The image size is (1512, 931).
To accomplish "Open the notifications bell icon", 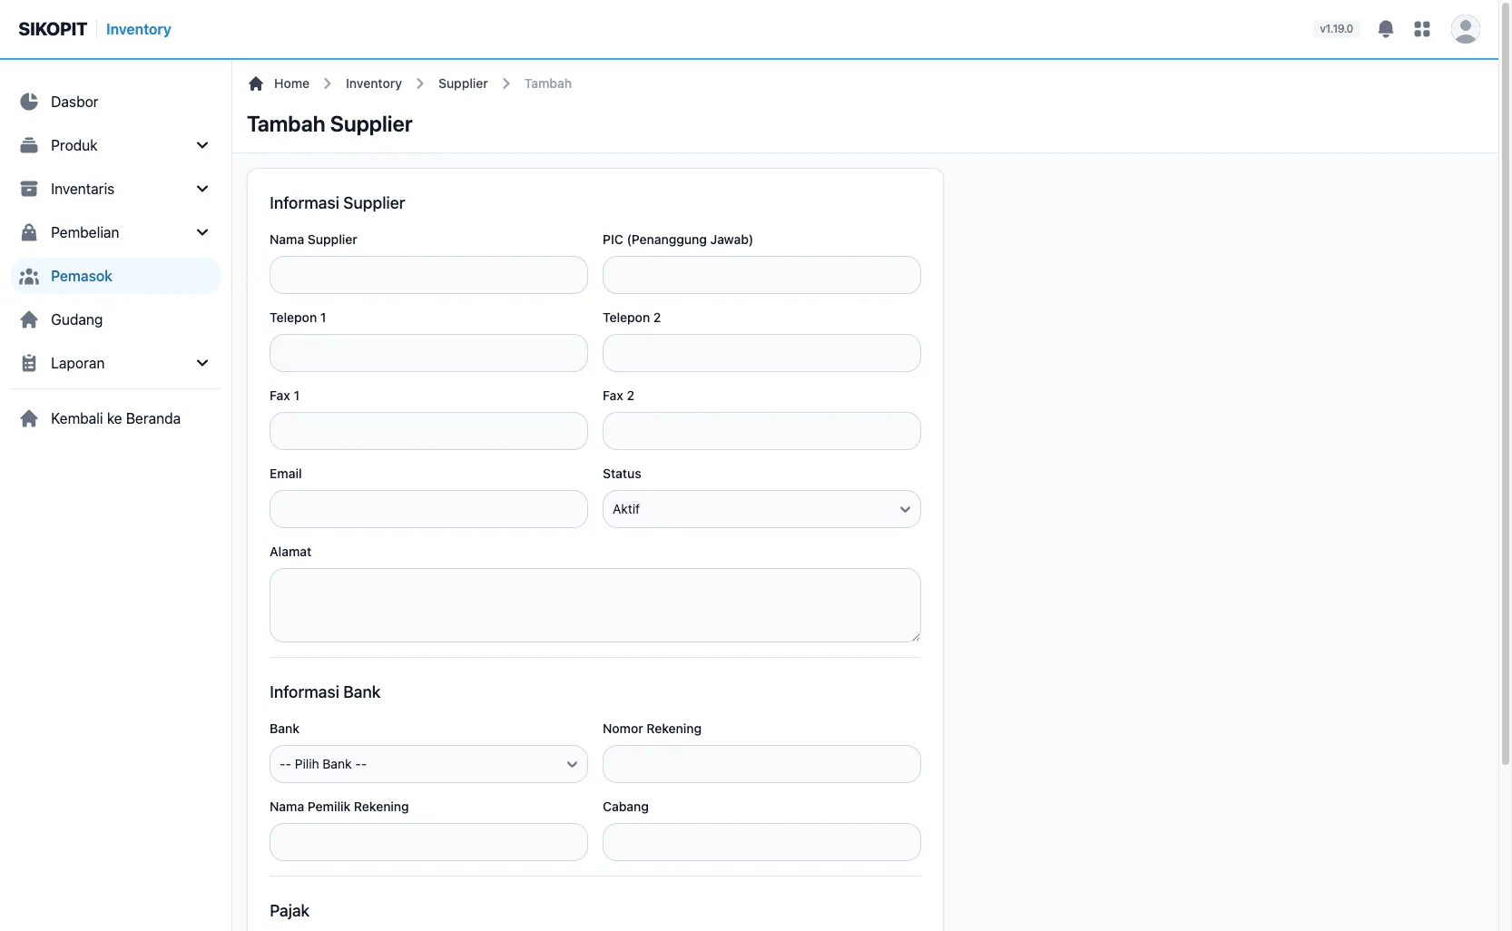I will (x=1385, y=29).
